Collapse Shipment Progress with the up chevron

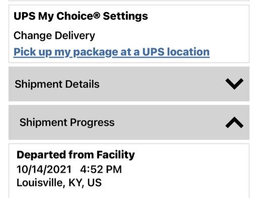[234, 123]
